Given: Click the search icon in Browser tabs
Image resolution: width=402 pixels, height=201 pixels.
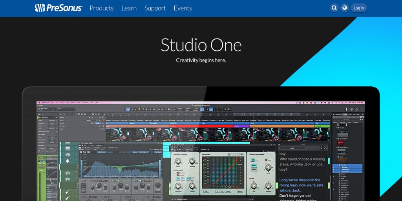Looking at the screenshot, I should click(363, 114).
